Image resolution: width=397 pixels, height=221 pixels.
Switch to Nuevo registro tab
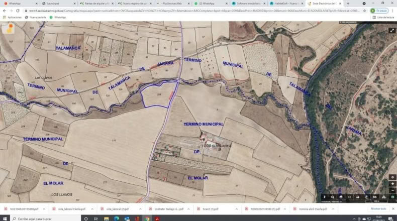point(135,4)
